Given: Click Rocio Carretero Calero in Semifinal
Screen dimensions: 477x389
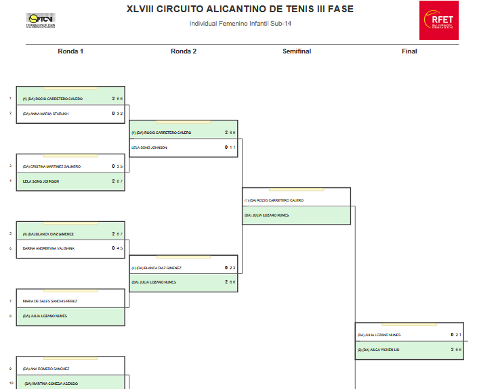Looking at the screenshot, I should 274,200.
